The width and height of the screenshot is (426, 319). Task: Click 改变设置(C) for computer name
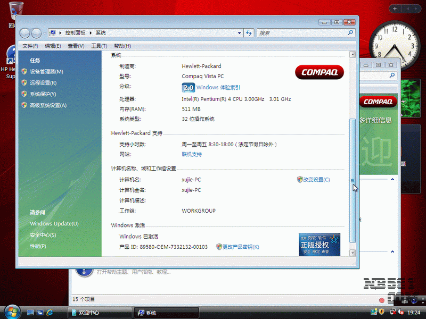coord(316,180)
